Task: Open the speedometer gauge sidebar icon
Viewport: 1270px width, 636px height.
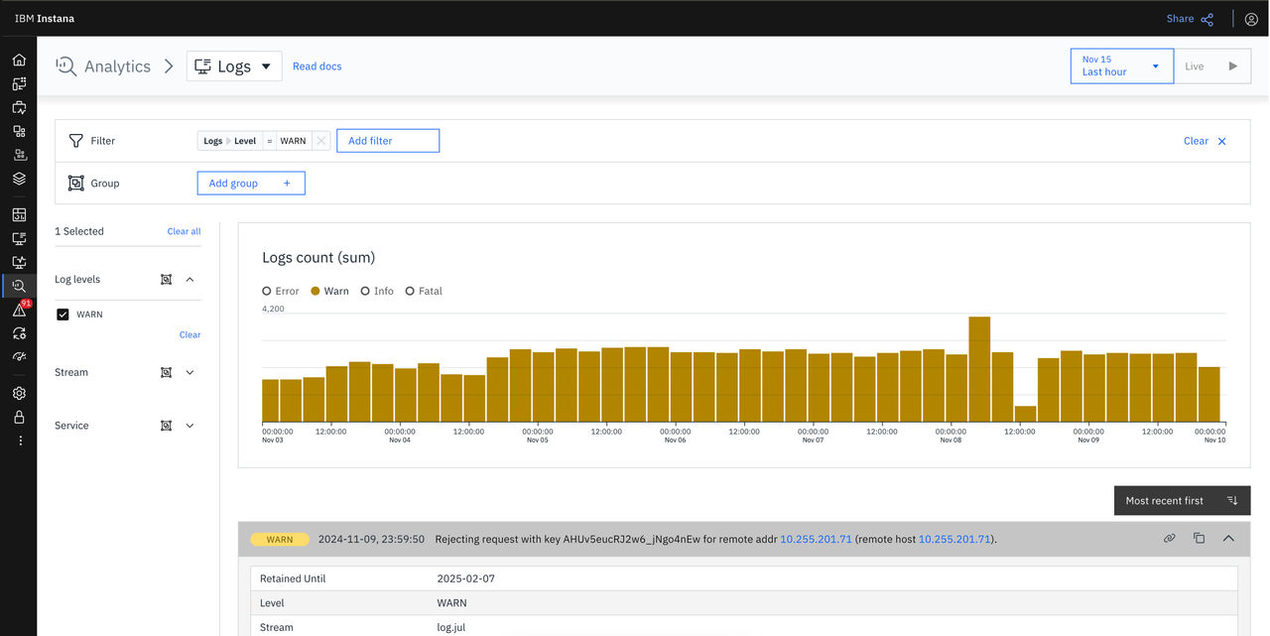Action: [x=19, y=357]
